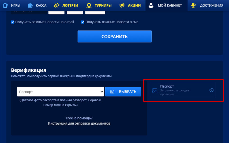The image size is (229, 143).
Task: Click the image icon of uploaded Паспорт
Action: (x=155, y=91)
